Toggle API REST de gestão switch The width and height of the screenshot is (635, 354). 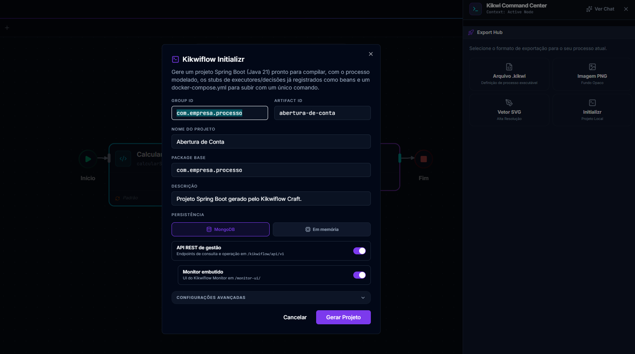coord(360,251)
